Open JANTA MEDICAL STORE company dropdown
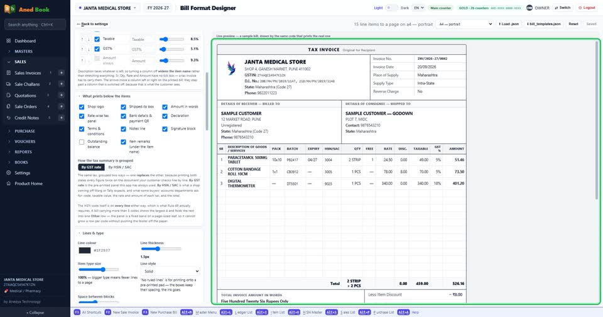 coord(107,8)
